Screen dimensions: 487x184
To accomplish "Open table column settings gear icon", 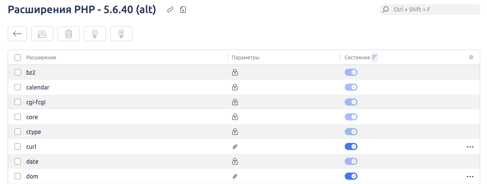I will point(471,57).
